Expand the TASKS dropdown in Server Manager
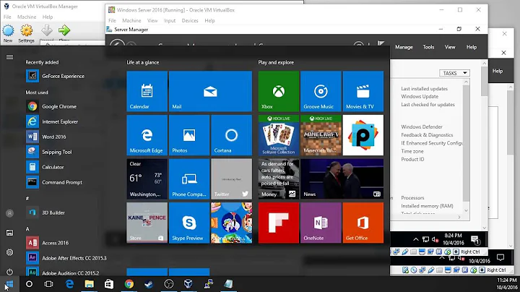Screen dimensions: 520x292 pos(454,73)
